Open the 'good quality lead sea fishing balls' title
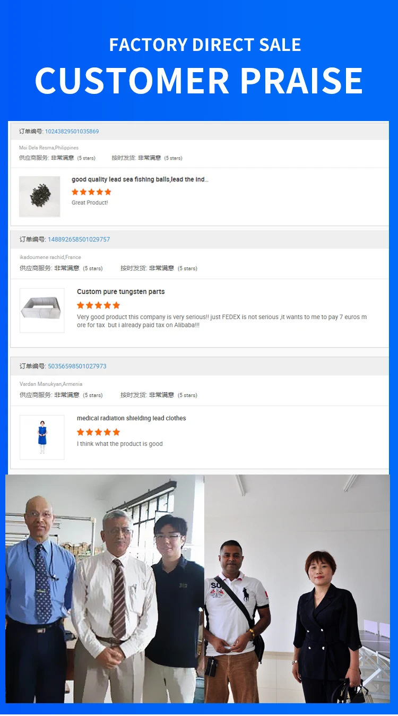 click(140, 179)
